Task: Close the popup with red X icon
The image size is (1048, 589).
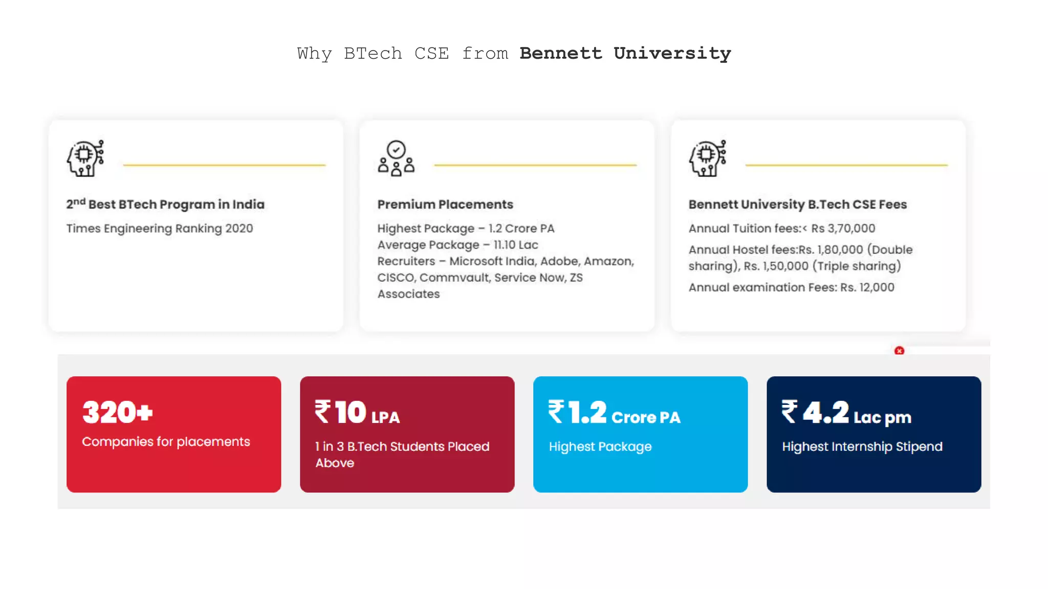Action: click(899, 351)
